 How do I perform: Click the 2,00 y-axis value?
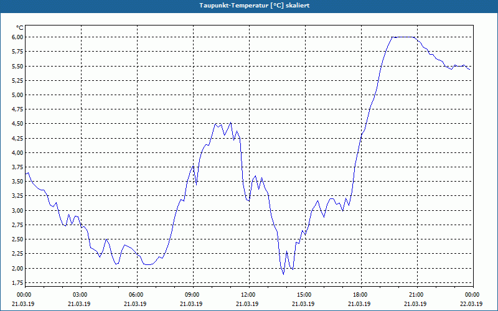point(17,268)
